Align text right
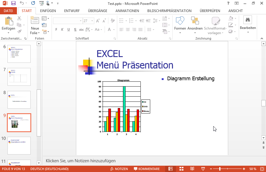This screenshot has height=172, width=266. (134, 30)
